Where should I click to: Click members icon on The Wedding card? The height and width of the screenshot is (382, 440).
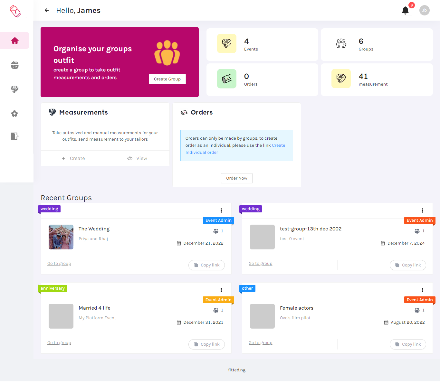tap(216, 231)
